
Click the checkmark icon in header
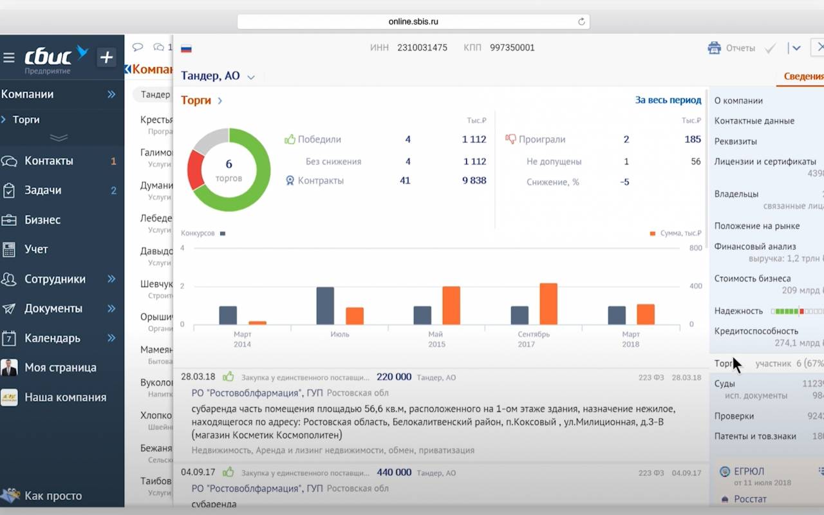770,48
